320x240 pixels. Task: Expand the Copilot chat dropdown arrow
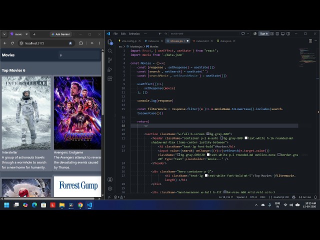click(248, 33)
